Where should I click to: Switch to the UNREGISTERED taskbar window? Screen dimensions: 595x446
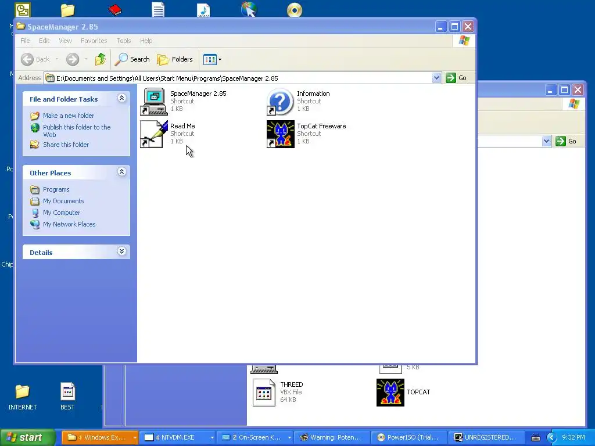coord(486,437)
